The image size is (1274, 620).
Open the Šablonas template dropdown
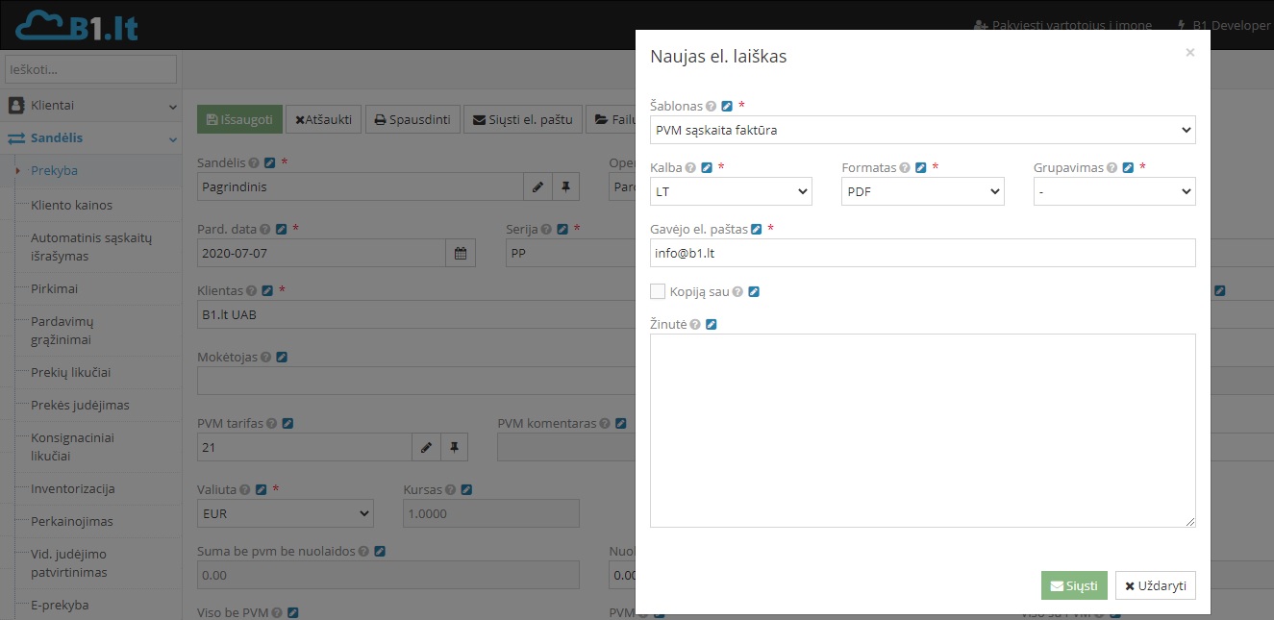922,130
